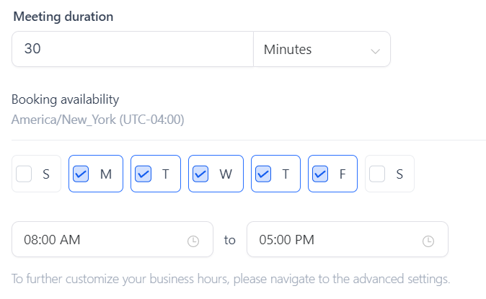Image resolution: width=486 pixels, height=299 pixels.
Task: Click the meeting duration field showing 30
Action: [x=133, y=50]
